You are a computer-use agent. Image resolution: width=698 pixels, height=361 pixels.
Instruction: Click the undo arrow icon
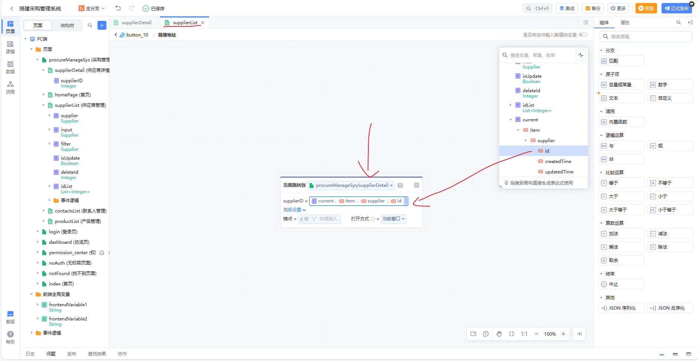[118, 8]
